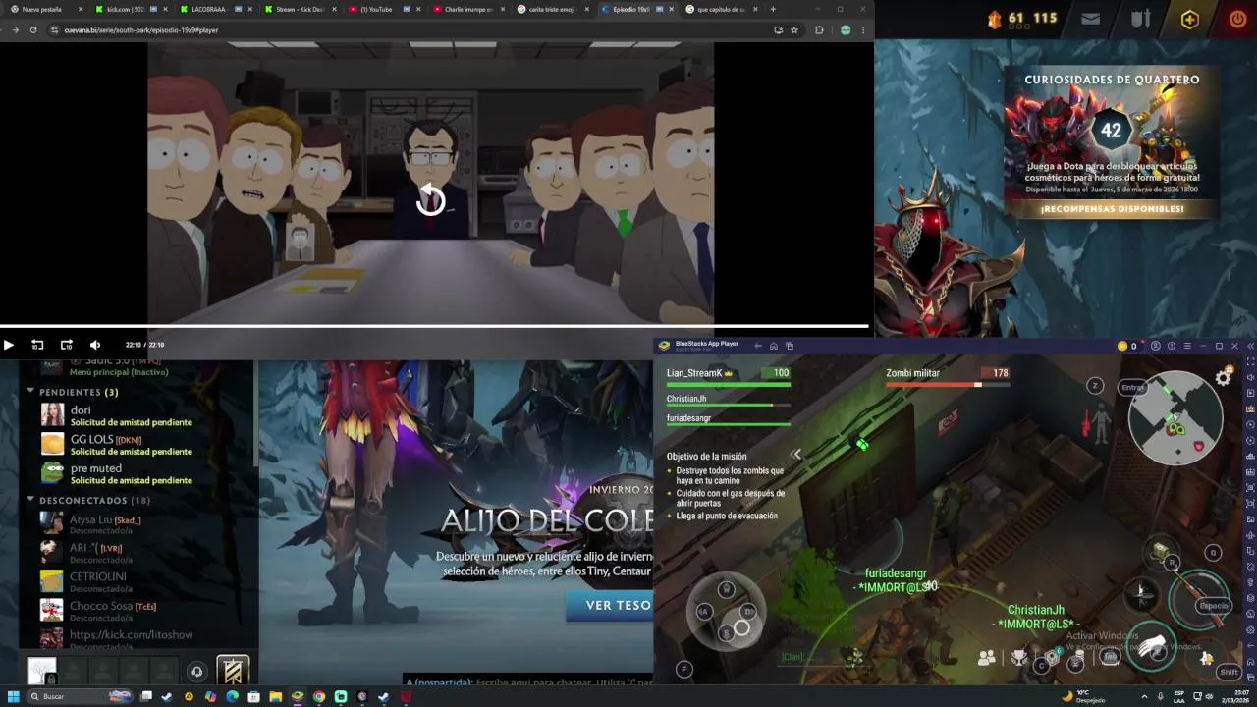Screen dimensions: 1257x707
Task: Reload the cuevana page
Action: 32,30
